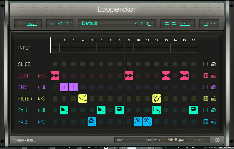This screenshot has width=234, height=149.
Task: Select the LOOP fast-forward block at step 9
Action: [x=129, y=76]
